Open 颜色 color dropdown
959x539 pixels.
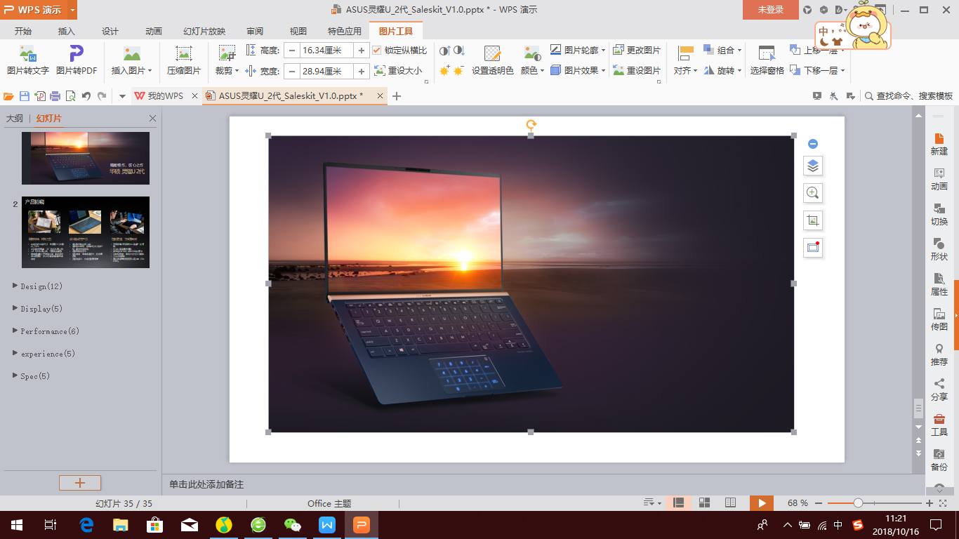click(x=533, y=71)
